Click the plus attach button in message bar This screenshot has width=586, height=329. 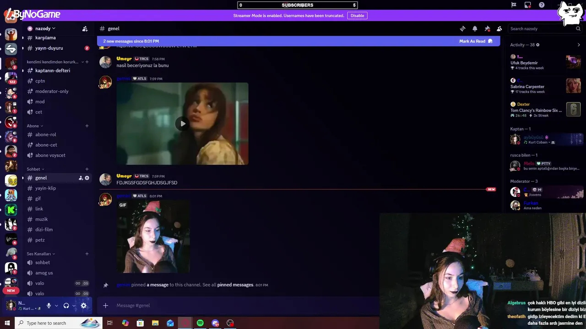(x=105, y=305)
